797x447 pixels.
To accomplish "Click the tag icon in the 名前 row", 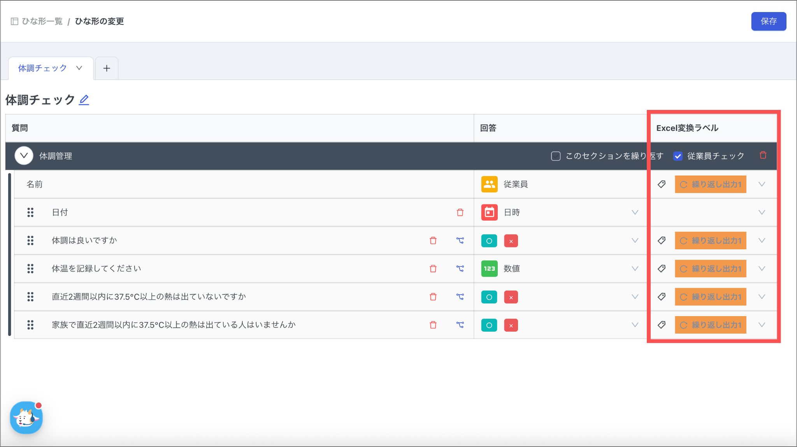I will coord(662,184).
